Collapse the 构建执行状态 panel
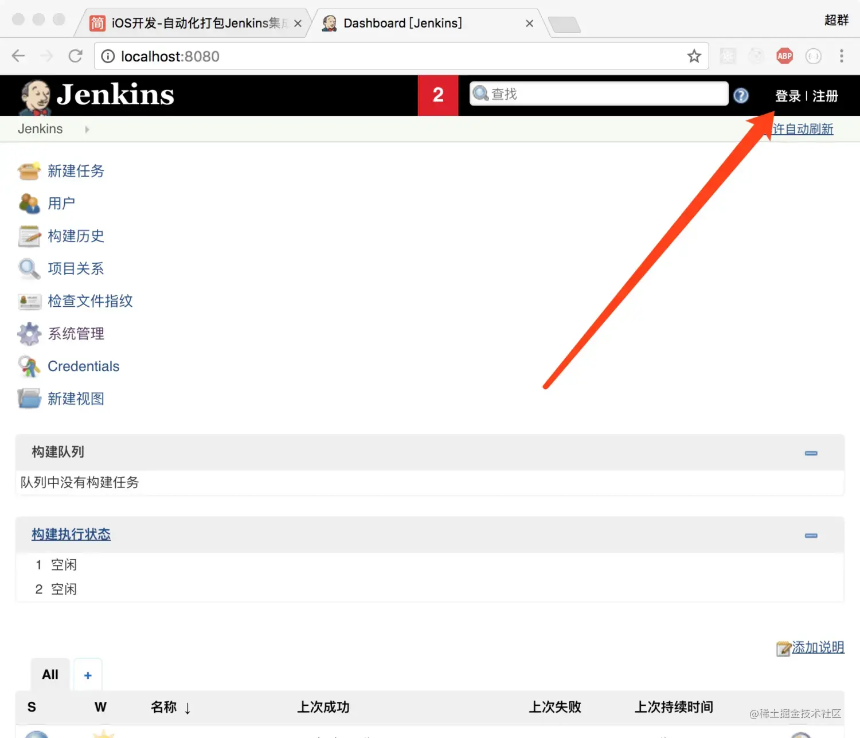 click(811, 535)
